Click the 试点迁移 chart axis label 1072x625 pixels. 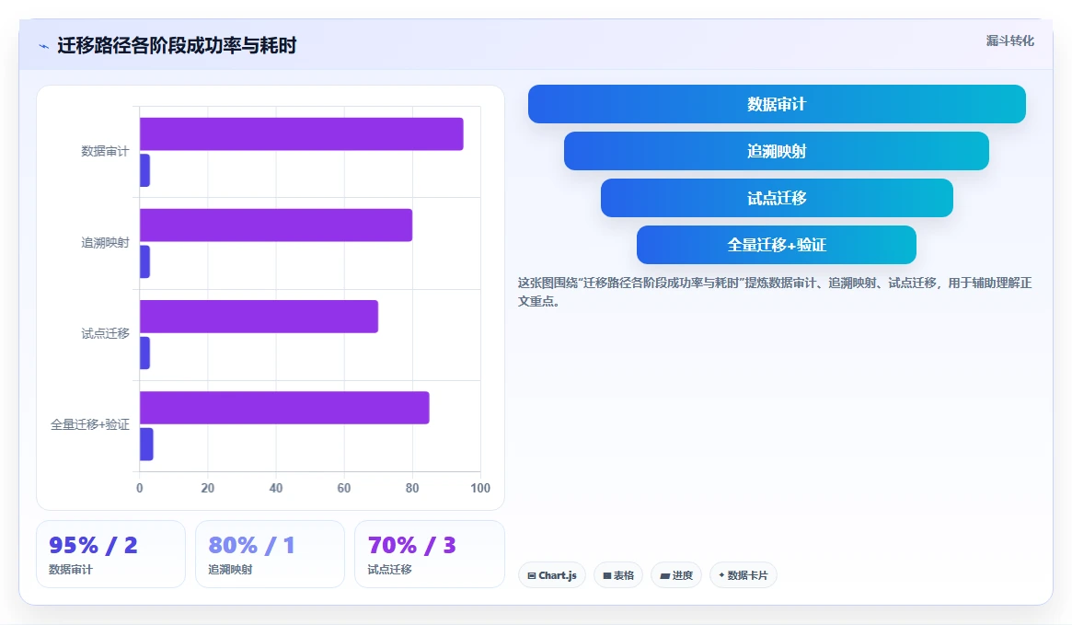click(x=105, y=334)
